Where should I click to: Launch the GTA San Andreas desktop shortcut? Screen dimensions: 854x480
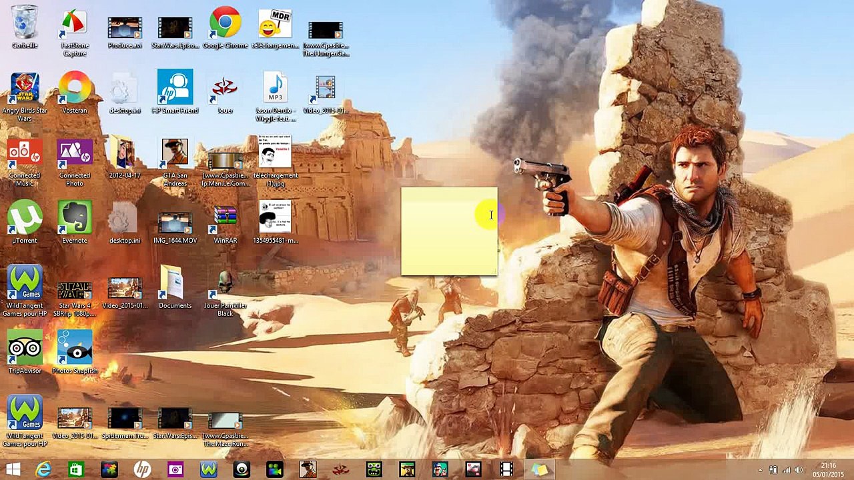point(175,162)
